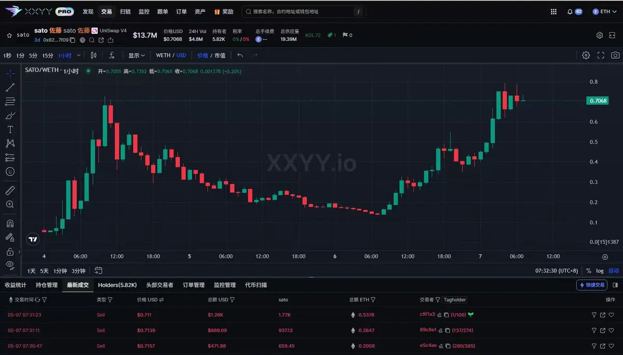Filter trades by 类型 type
Image resolution: width=623 pixels, height=355 pixels.
pyautogui.click(x=110, y=300)
